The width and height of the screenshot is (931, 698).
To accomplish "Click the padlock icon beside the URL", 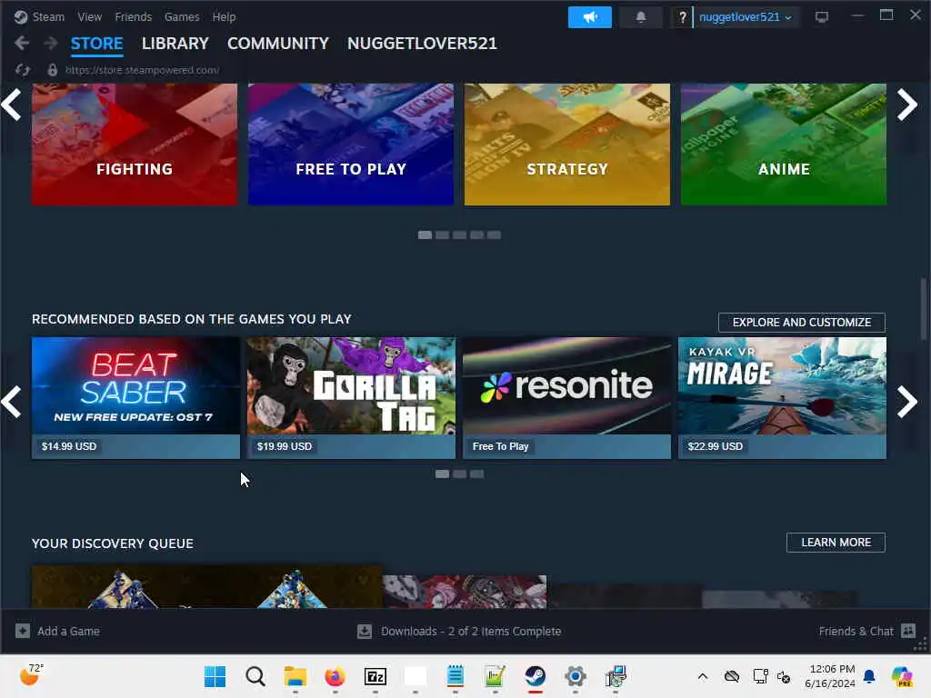I will pyautogui.click(x=52, y=70).
